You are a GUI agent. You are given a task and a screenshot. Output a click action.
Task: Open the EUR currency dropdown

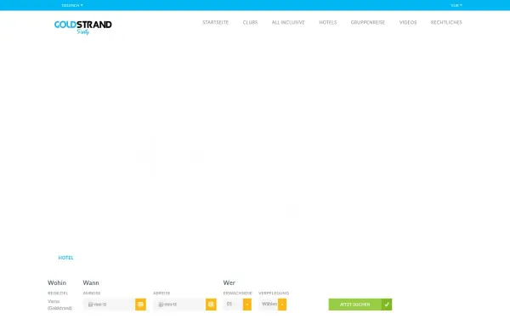(x=456, y=5)
